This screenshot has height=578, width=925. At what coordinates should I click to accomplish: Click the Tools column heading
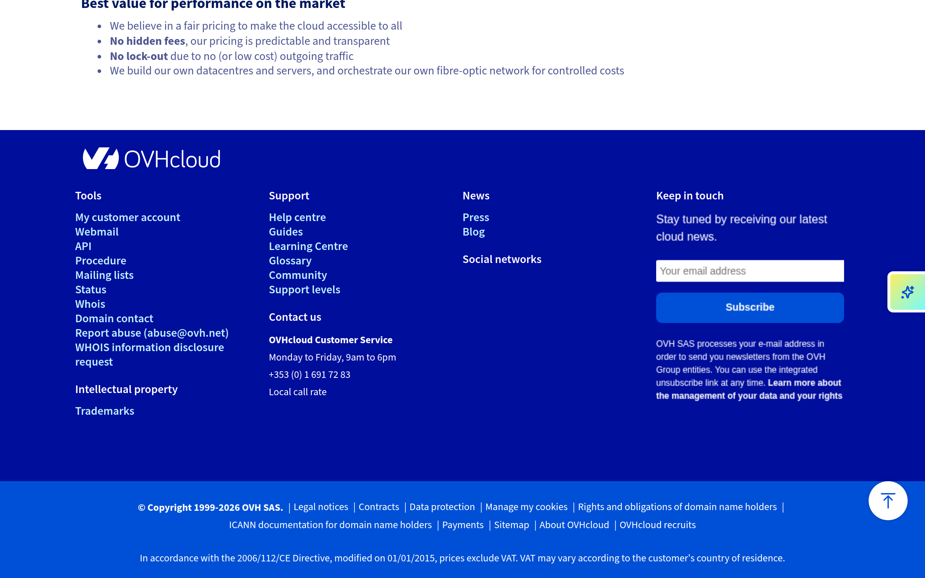88,196
